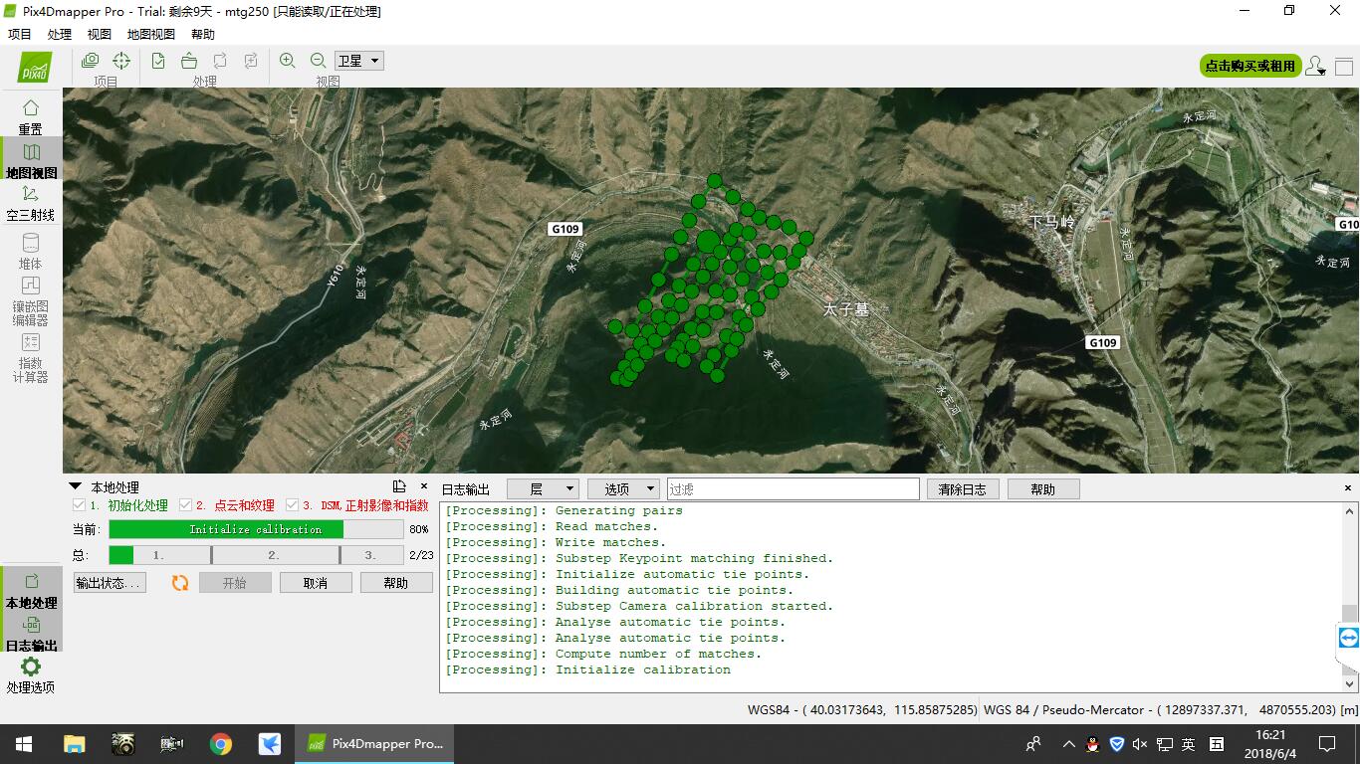Open the 层 log level dropdown
Viewport: 1360px width, 764px height.
[543, 488]
